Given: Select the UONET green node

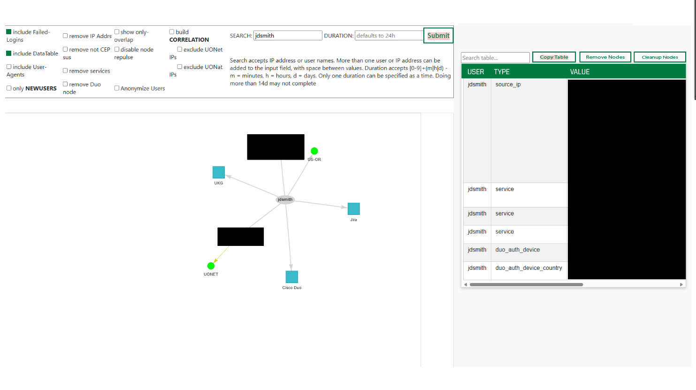Looking at the screenshot, I should (x=211, y=266).
